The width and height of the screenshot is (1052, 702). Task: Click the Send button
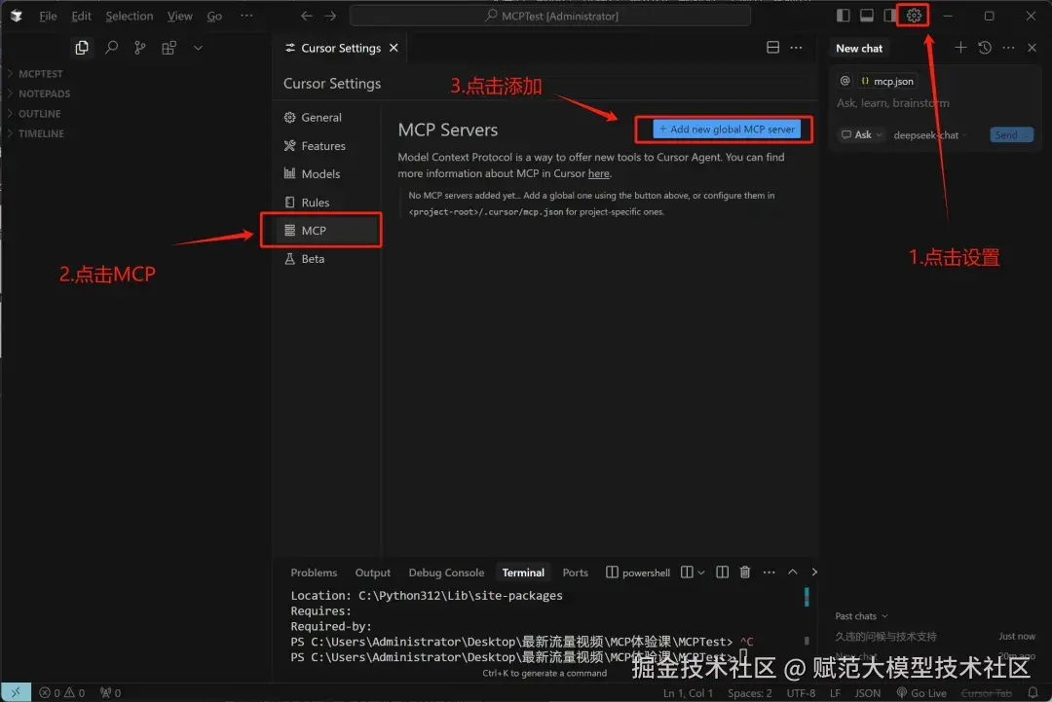(1011, 134)
